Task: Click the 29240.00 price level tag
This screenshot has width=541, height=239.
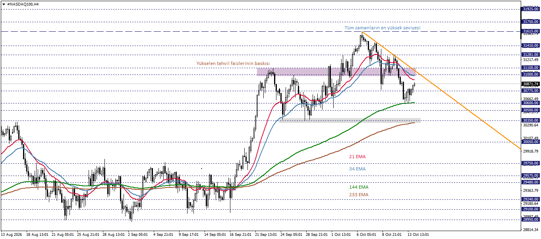Action: pos(531,199)
